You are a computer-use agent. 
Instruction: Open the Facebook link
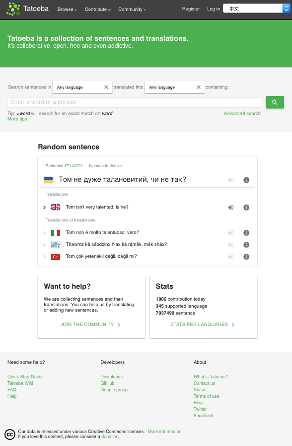(x=204, y=416)
